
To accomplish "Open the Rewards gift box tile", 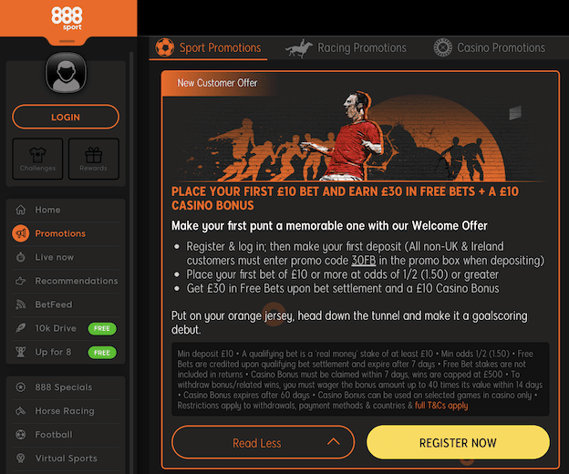I will coord(94,159).
